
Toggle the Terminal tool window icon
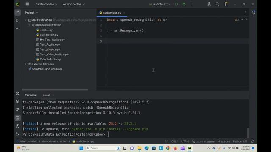pos(17,118)
